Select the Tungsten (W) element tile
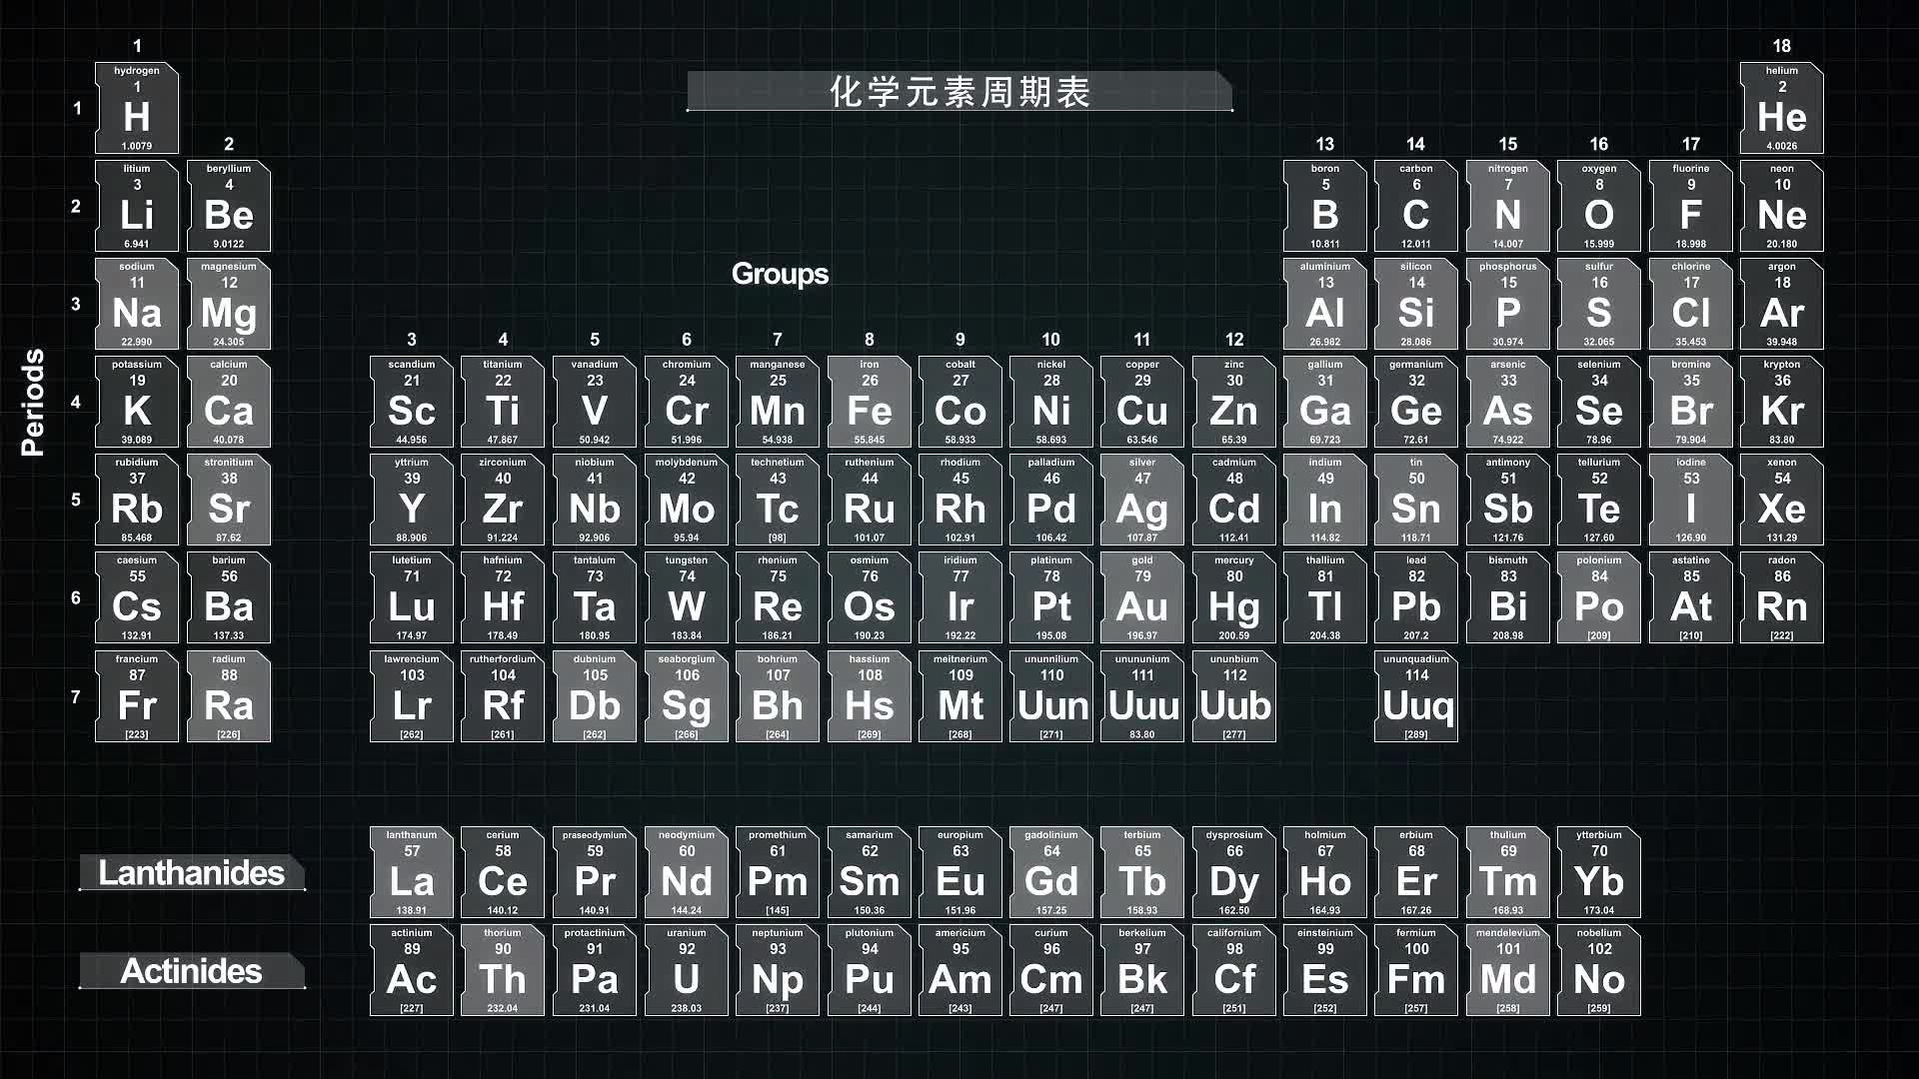1919x1079 pixels. (686, 597)
